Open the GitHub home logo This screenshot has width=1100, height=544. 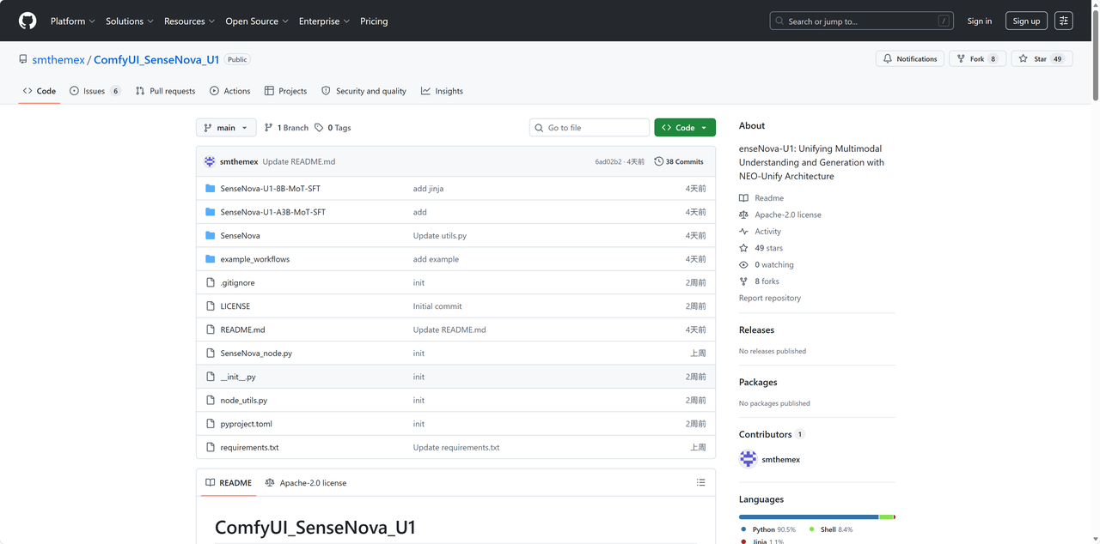[27, 21]
